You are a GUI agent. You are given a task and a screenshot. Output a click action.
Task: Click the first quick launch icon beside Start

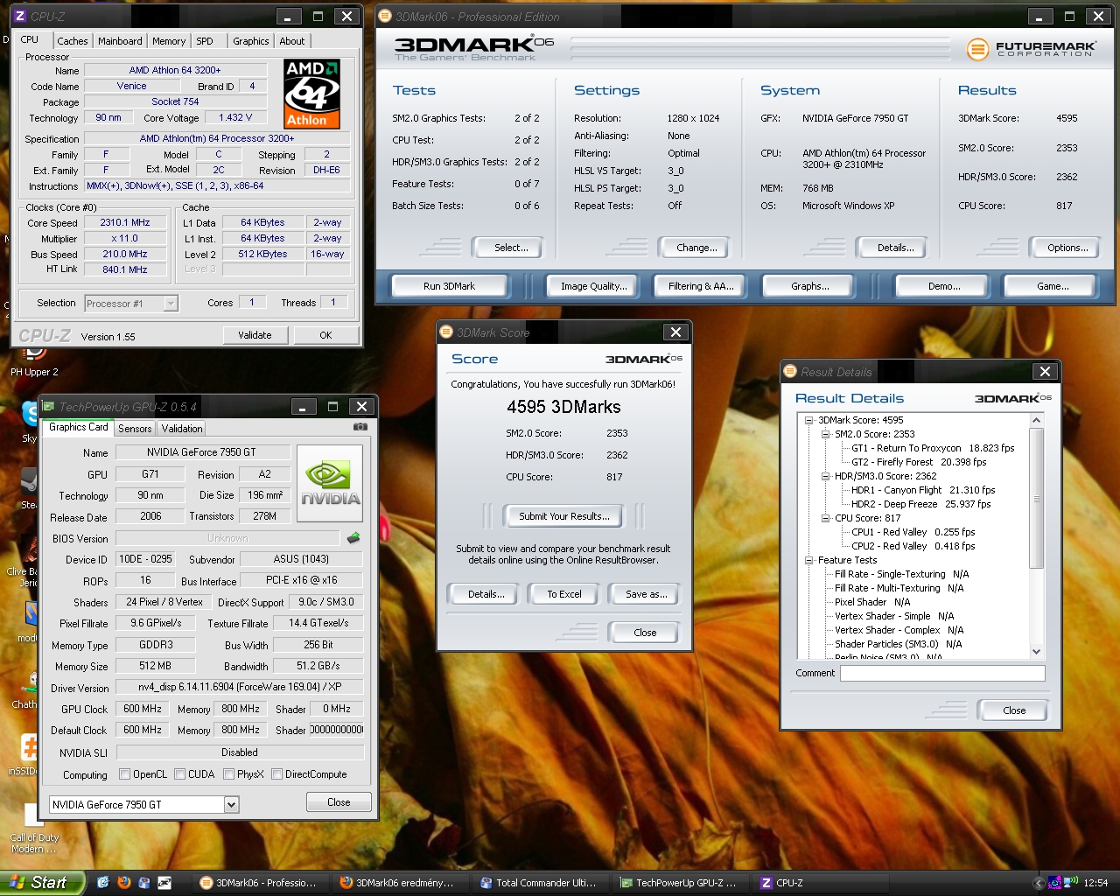point(103,883)
